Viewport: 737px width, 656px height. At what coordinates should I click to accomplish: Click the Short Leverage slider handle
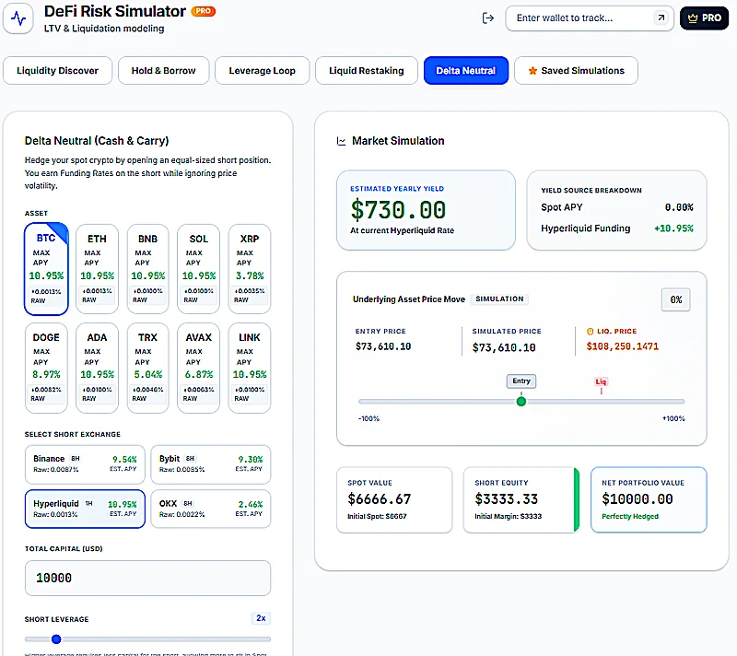(x=56, y=639)
